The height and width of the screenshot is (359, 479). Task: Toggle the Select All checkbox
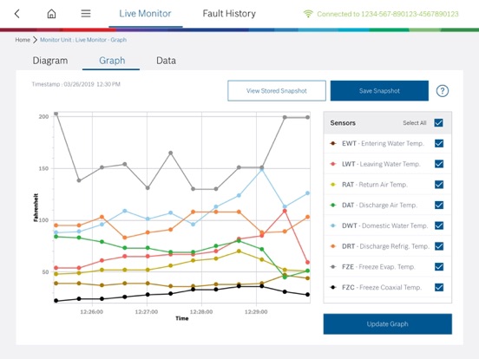point(439,123)
